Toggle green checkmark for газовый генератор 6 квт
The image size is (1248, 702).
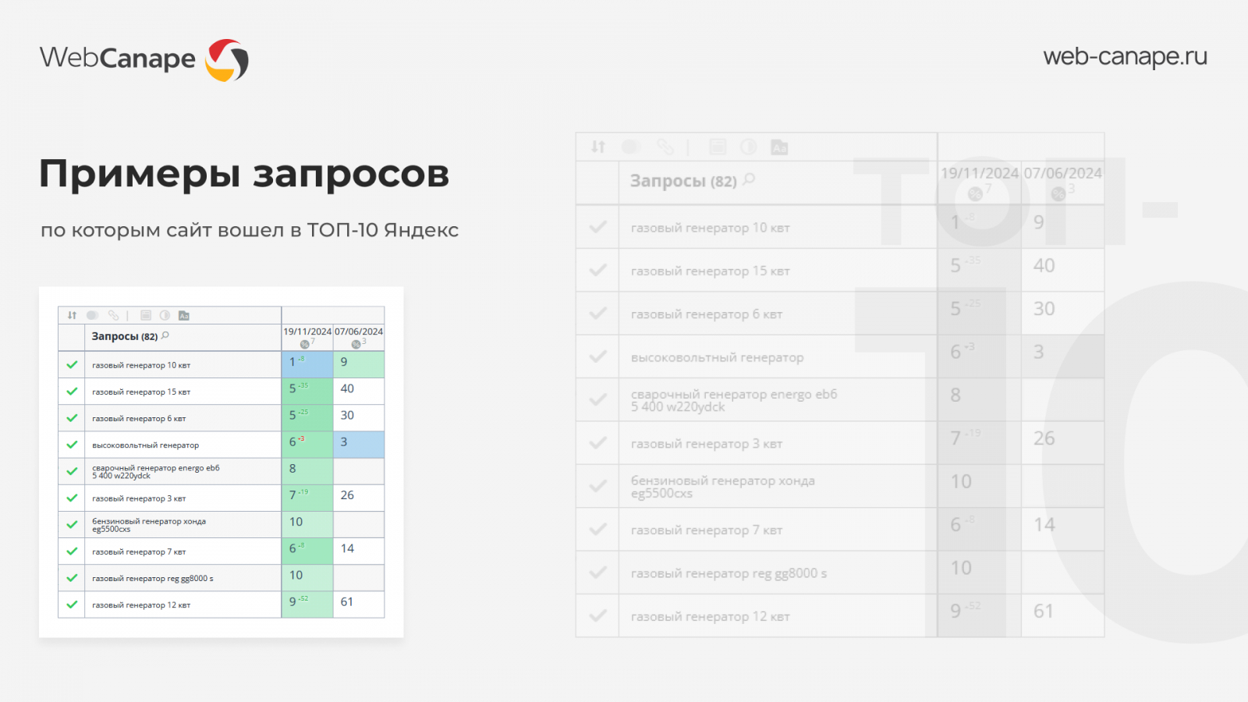[x=72, y=418]
